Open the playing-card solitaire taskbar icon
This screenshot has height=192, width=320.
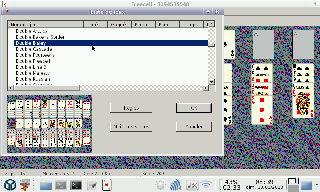click(x=107, y=185)
